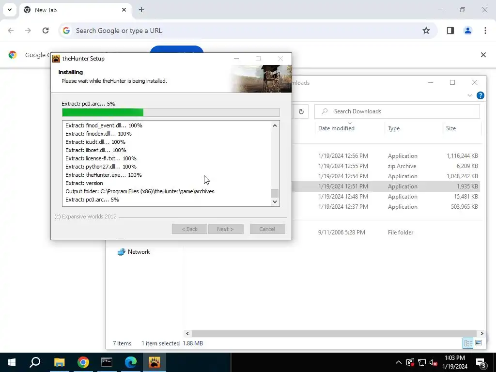The image size is (496, 372).
Task: Open Chrome's side panel icon
Action: pyautogui.click(x=450, y=31)
